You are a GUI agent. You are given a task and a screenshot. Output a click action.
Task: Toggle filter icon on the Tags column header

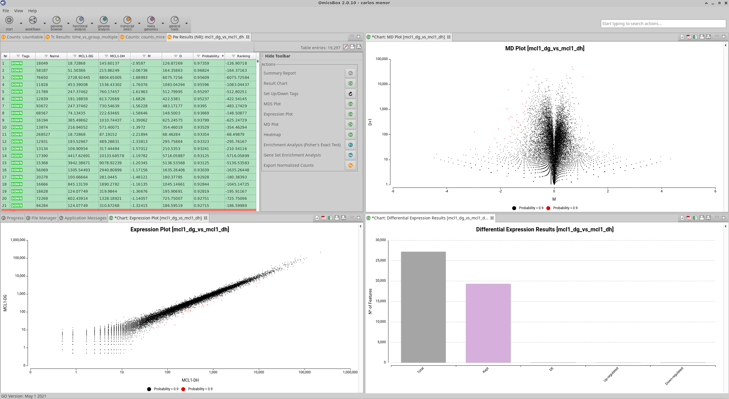point(18,56)
